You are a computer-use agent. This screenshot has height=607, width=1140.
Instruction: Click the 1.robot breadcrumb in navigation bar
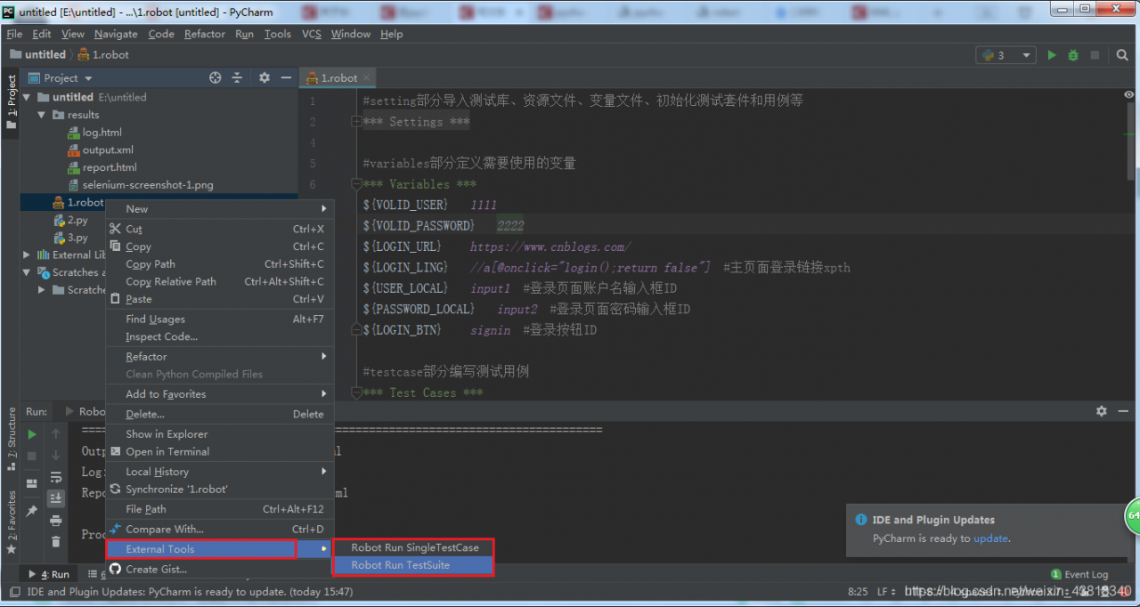[104, 55]
